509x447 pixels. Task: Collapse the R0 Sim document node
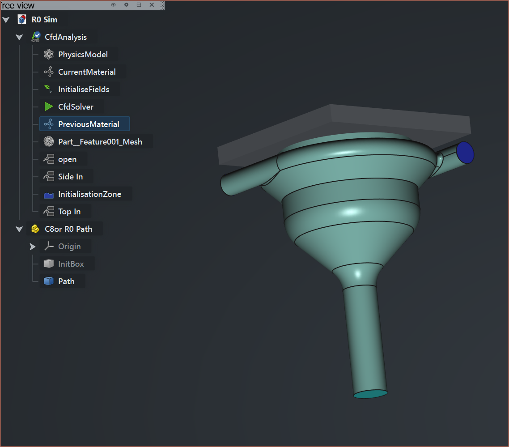pyautogui.click(x=6, y=20)
